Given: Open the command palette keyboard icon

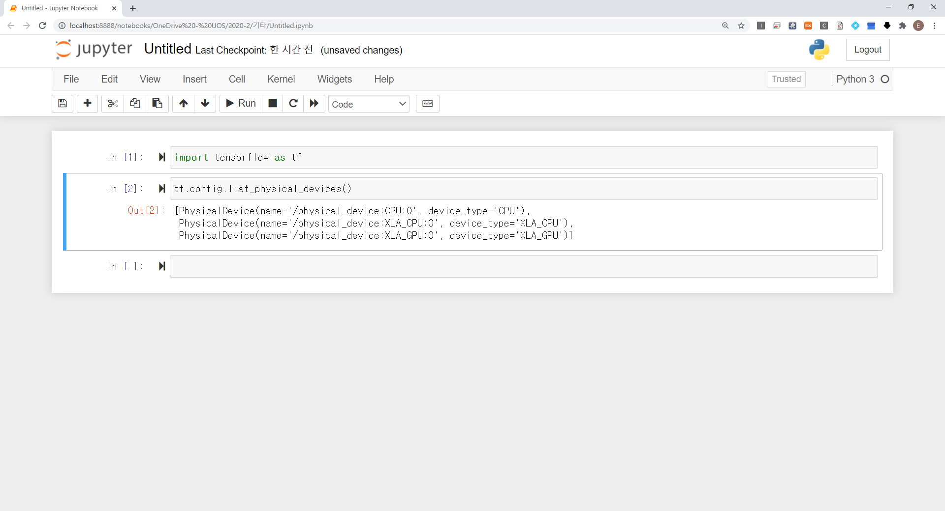Looking at the screenshot, I should [428, 104].
